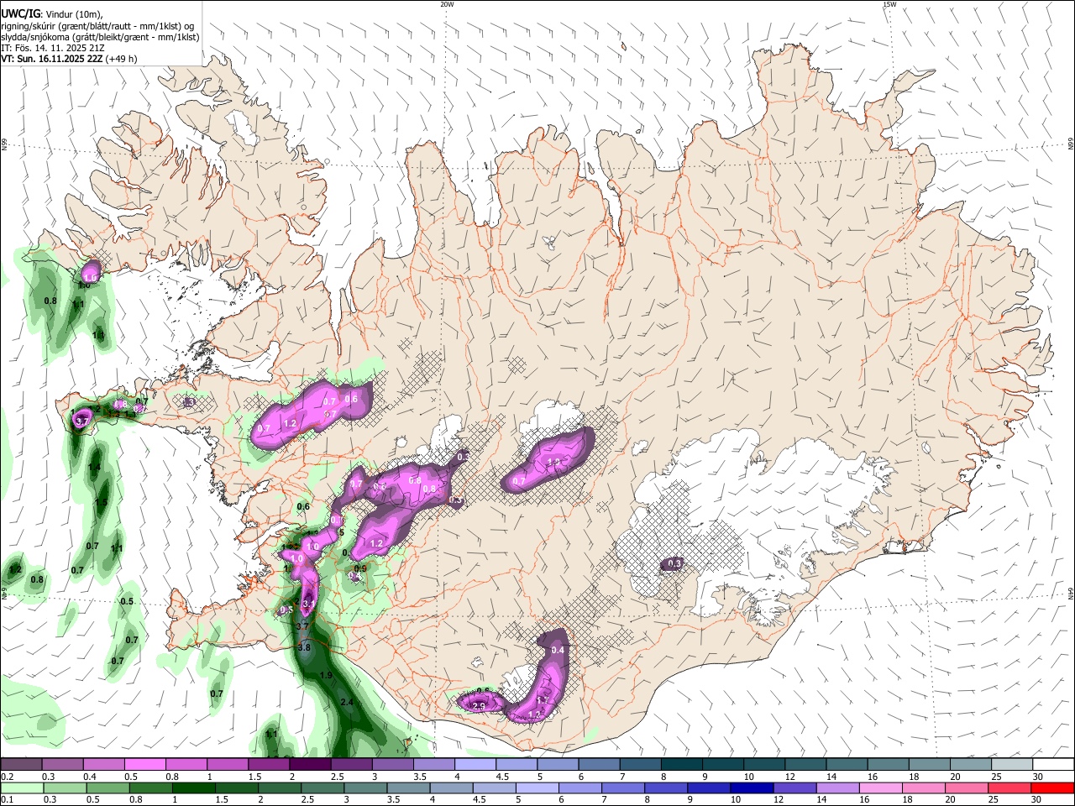Click the upper legend swatch starting at 1.5
This screenshot has width=1075, height=806.
pyautogui.click(x=268, y=764)
